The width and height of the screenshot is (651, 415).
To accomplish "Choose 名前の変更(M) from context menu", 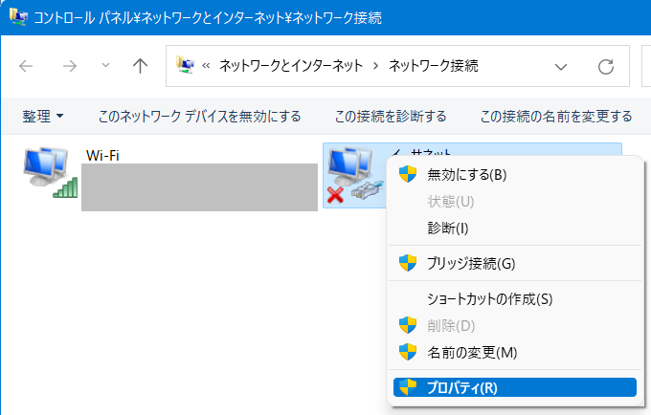I will (x=515, y=353).
